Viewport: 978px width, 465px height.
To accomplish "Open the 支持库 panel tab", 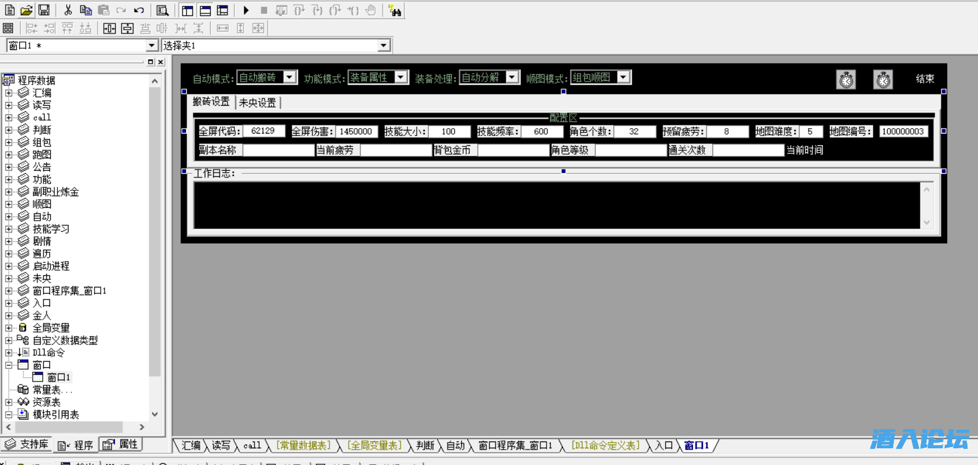I will click(27, 445).
